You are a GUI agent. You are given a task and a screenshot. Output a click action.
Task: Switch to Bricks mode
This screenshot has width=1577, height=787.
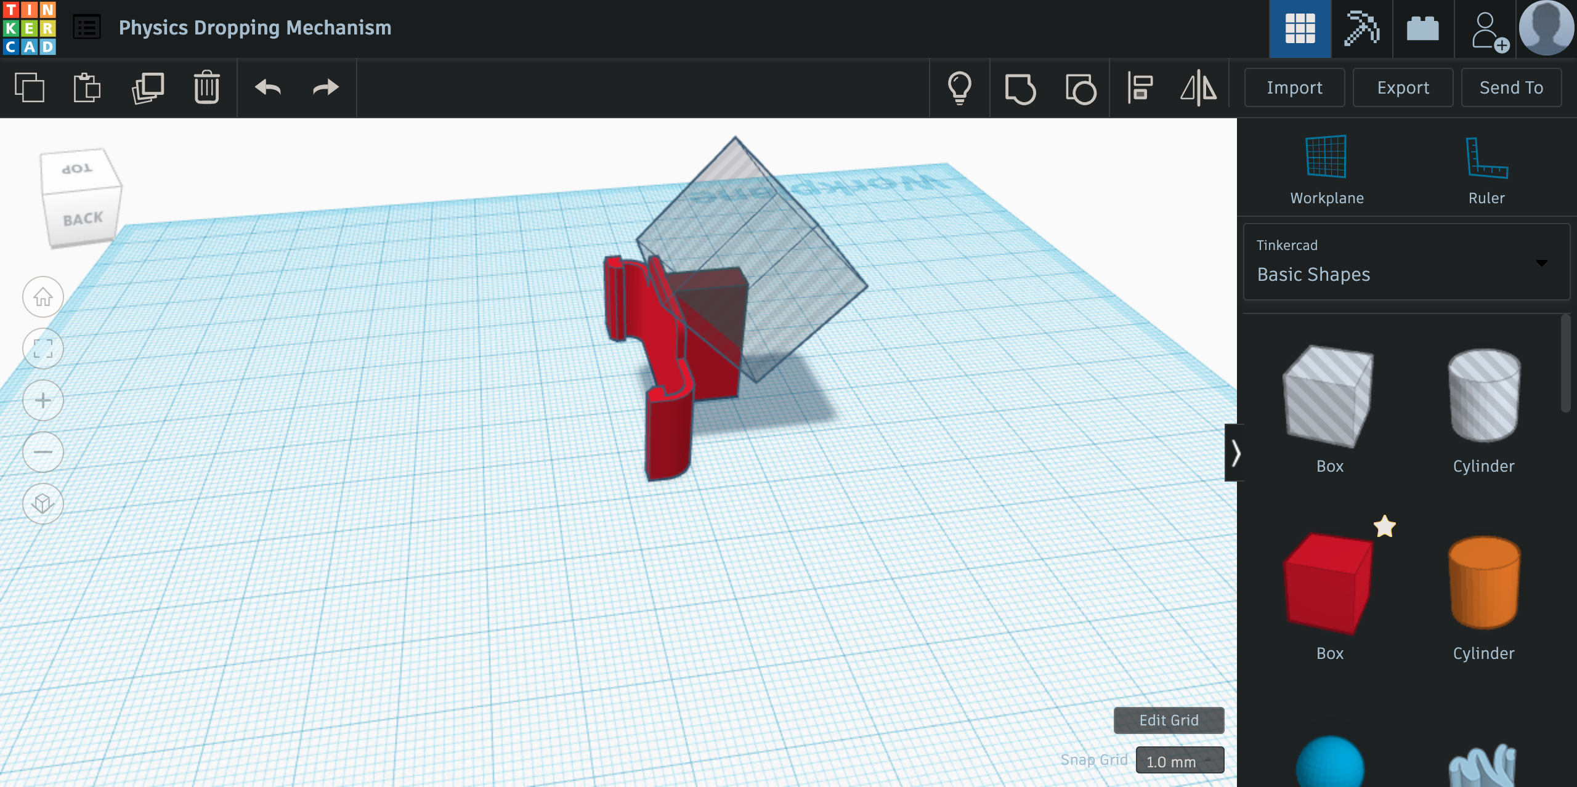(1423, 29)
